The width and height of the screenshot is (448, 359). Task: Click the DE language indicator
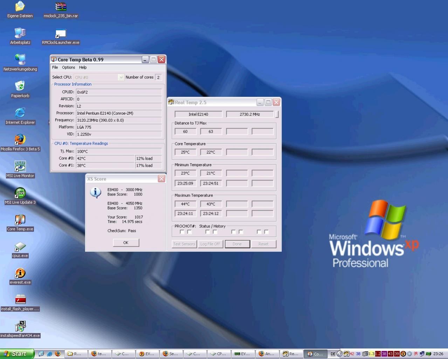tap(333, 354)
